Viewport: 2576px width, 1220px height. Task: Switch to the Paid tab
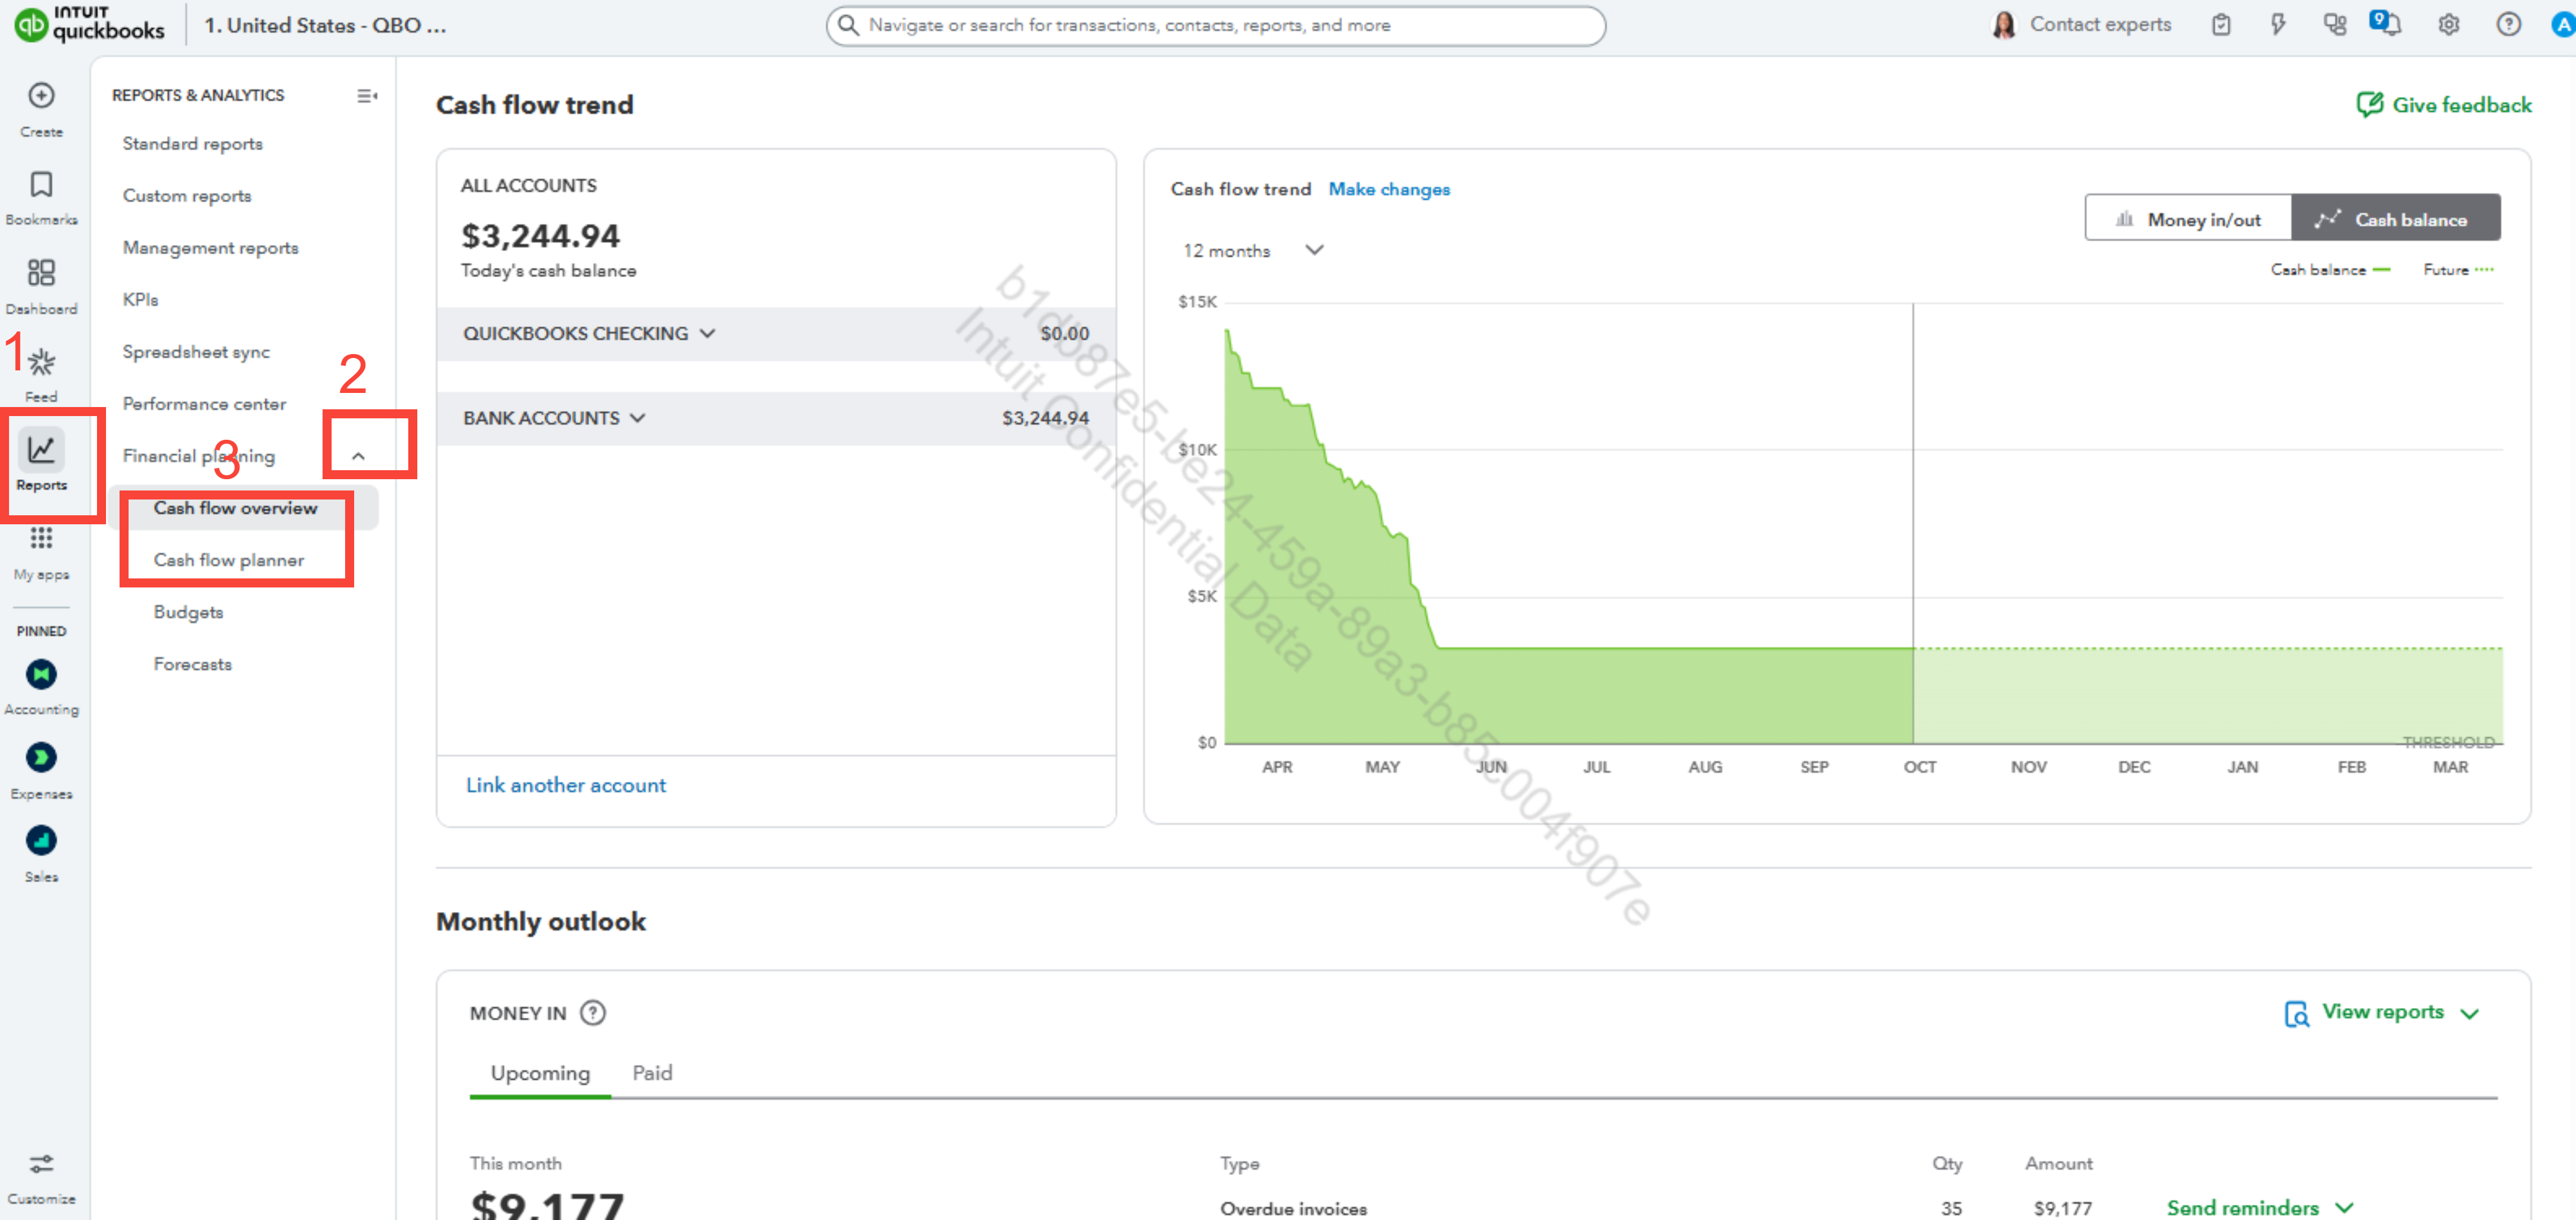652,1073
